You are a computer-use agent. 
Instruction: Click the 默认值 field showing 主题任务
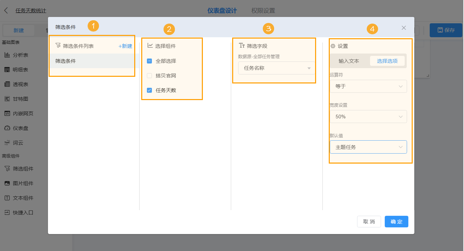(x=368, y=147)
